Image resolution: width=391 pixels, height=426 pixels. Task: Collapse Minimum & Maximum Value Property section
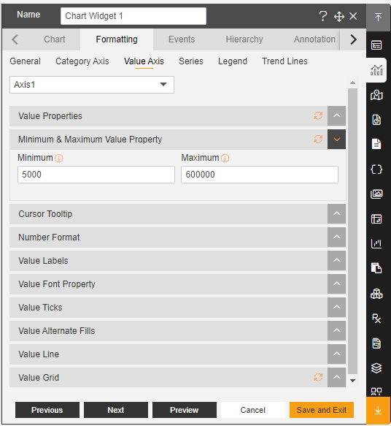click(x=336, y=140)
